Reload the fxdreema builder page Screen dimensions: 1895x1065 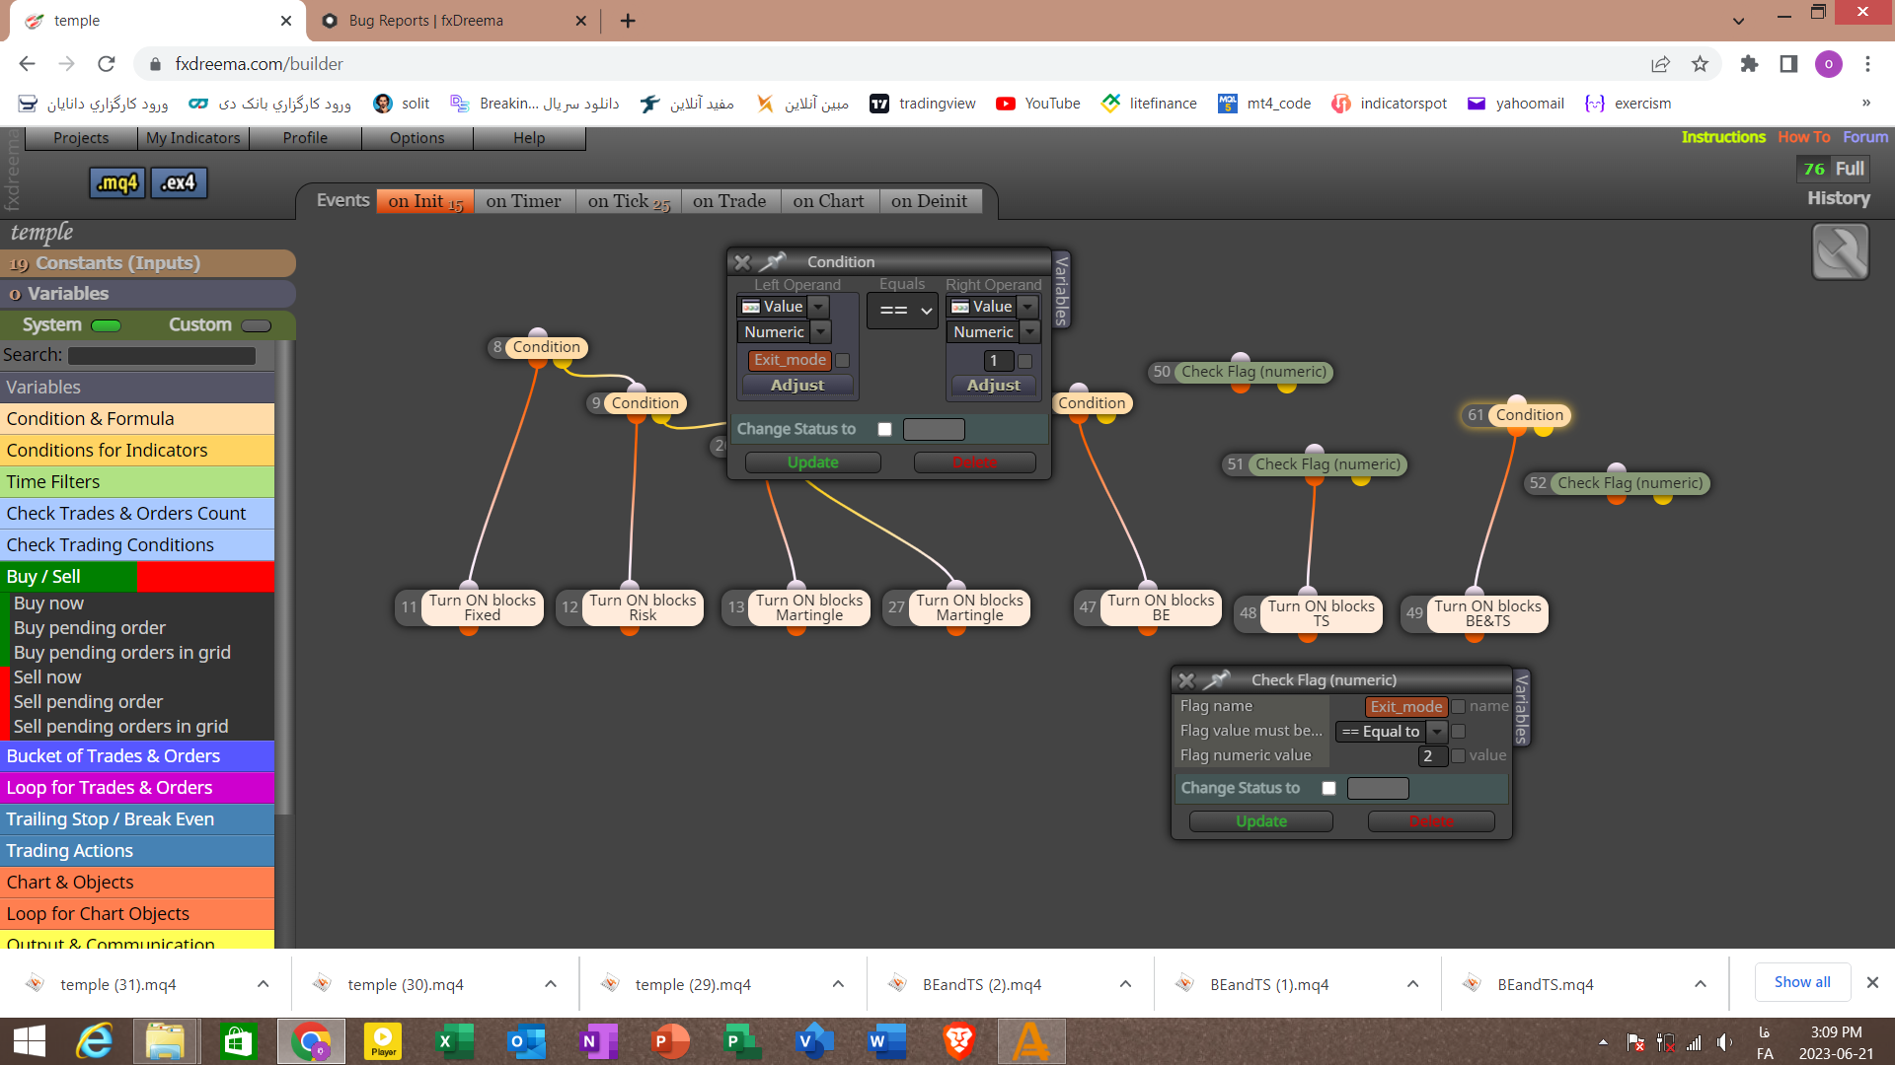[x=107, y=64]
